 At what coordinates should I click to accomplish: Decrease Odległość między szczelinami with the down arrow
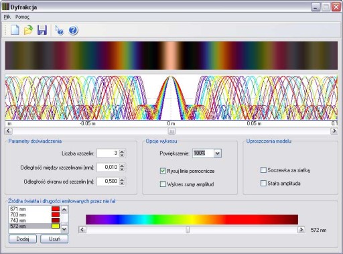tap(122, 169)
